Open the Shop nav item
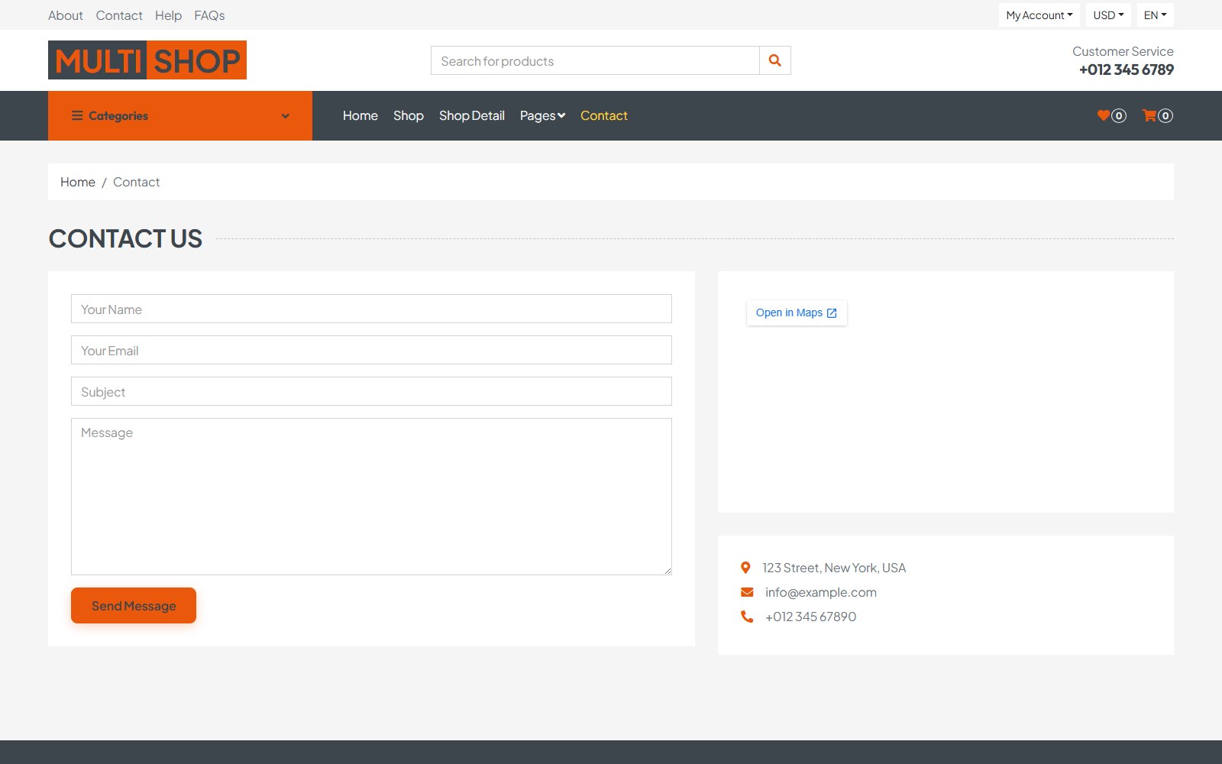1222x764 pixels. click(x=409, y=115)
